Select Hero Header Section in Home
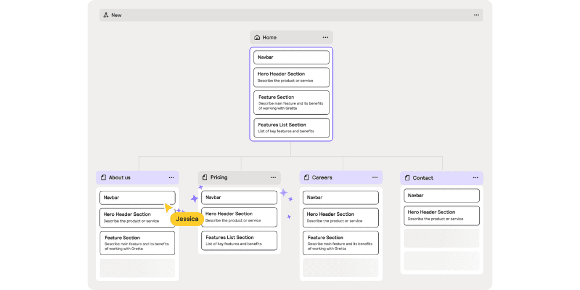This screenshot has width=580, height=290. pyautogui.click(x=292, y=77)
